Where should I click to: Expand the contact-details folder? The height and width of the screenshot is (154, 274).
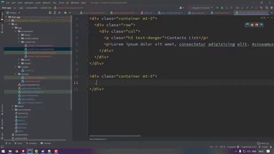(19, 38)
